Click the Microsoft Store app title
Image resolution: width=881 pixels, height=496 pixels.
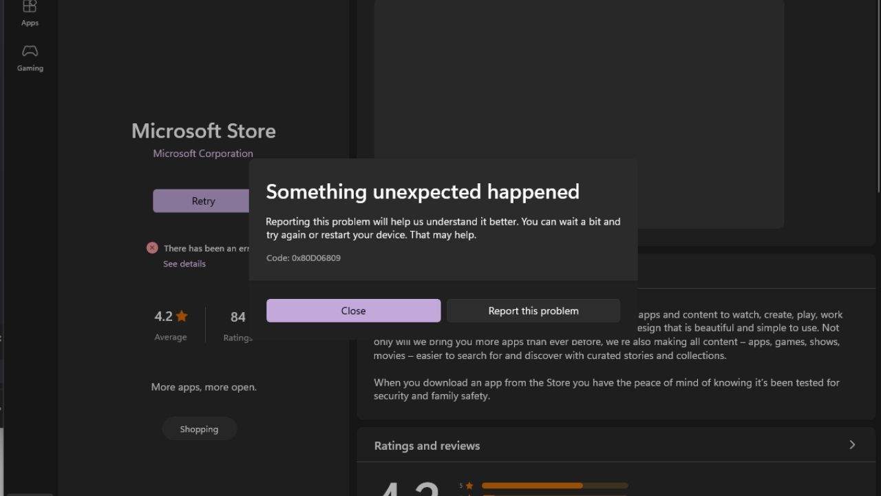tap(204, 131)
